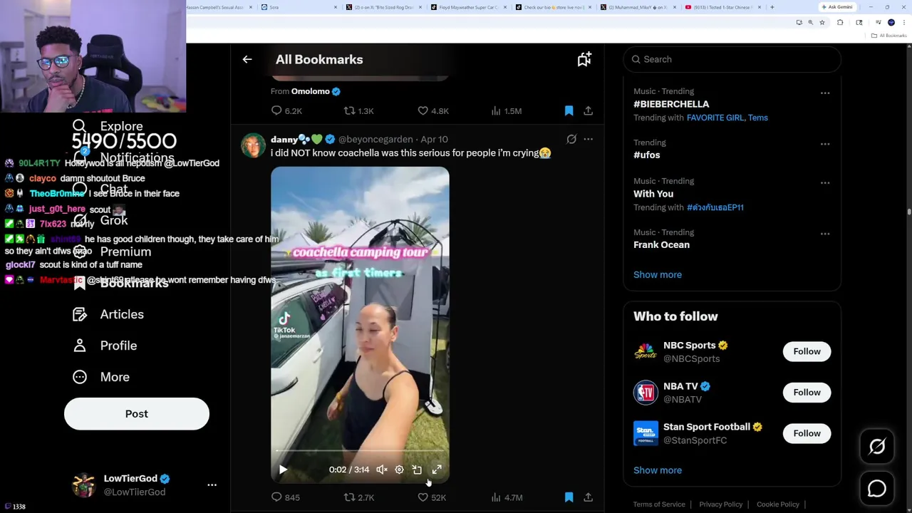
Task: Open the Frank Ocean trend
Action: click(x=661, y=245)
